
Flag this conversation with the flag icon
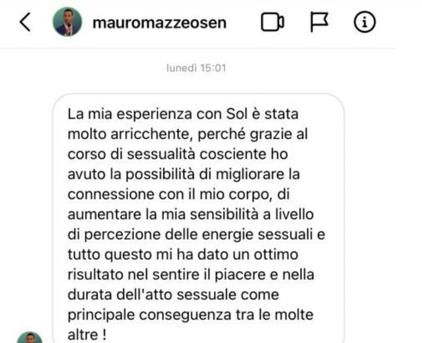[319, 22]
